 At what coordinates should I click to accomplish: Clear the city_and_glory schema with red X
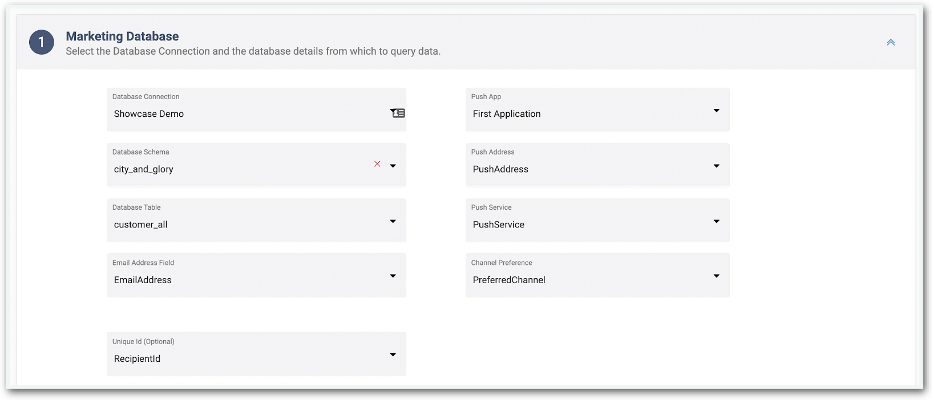pyautogui.click(x=377, y=164)
